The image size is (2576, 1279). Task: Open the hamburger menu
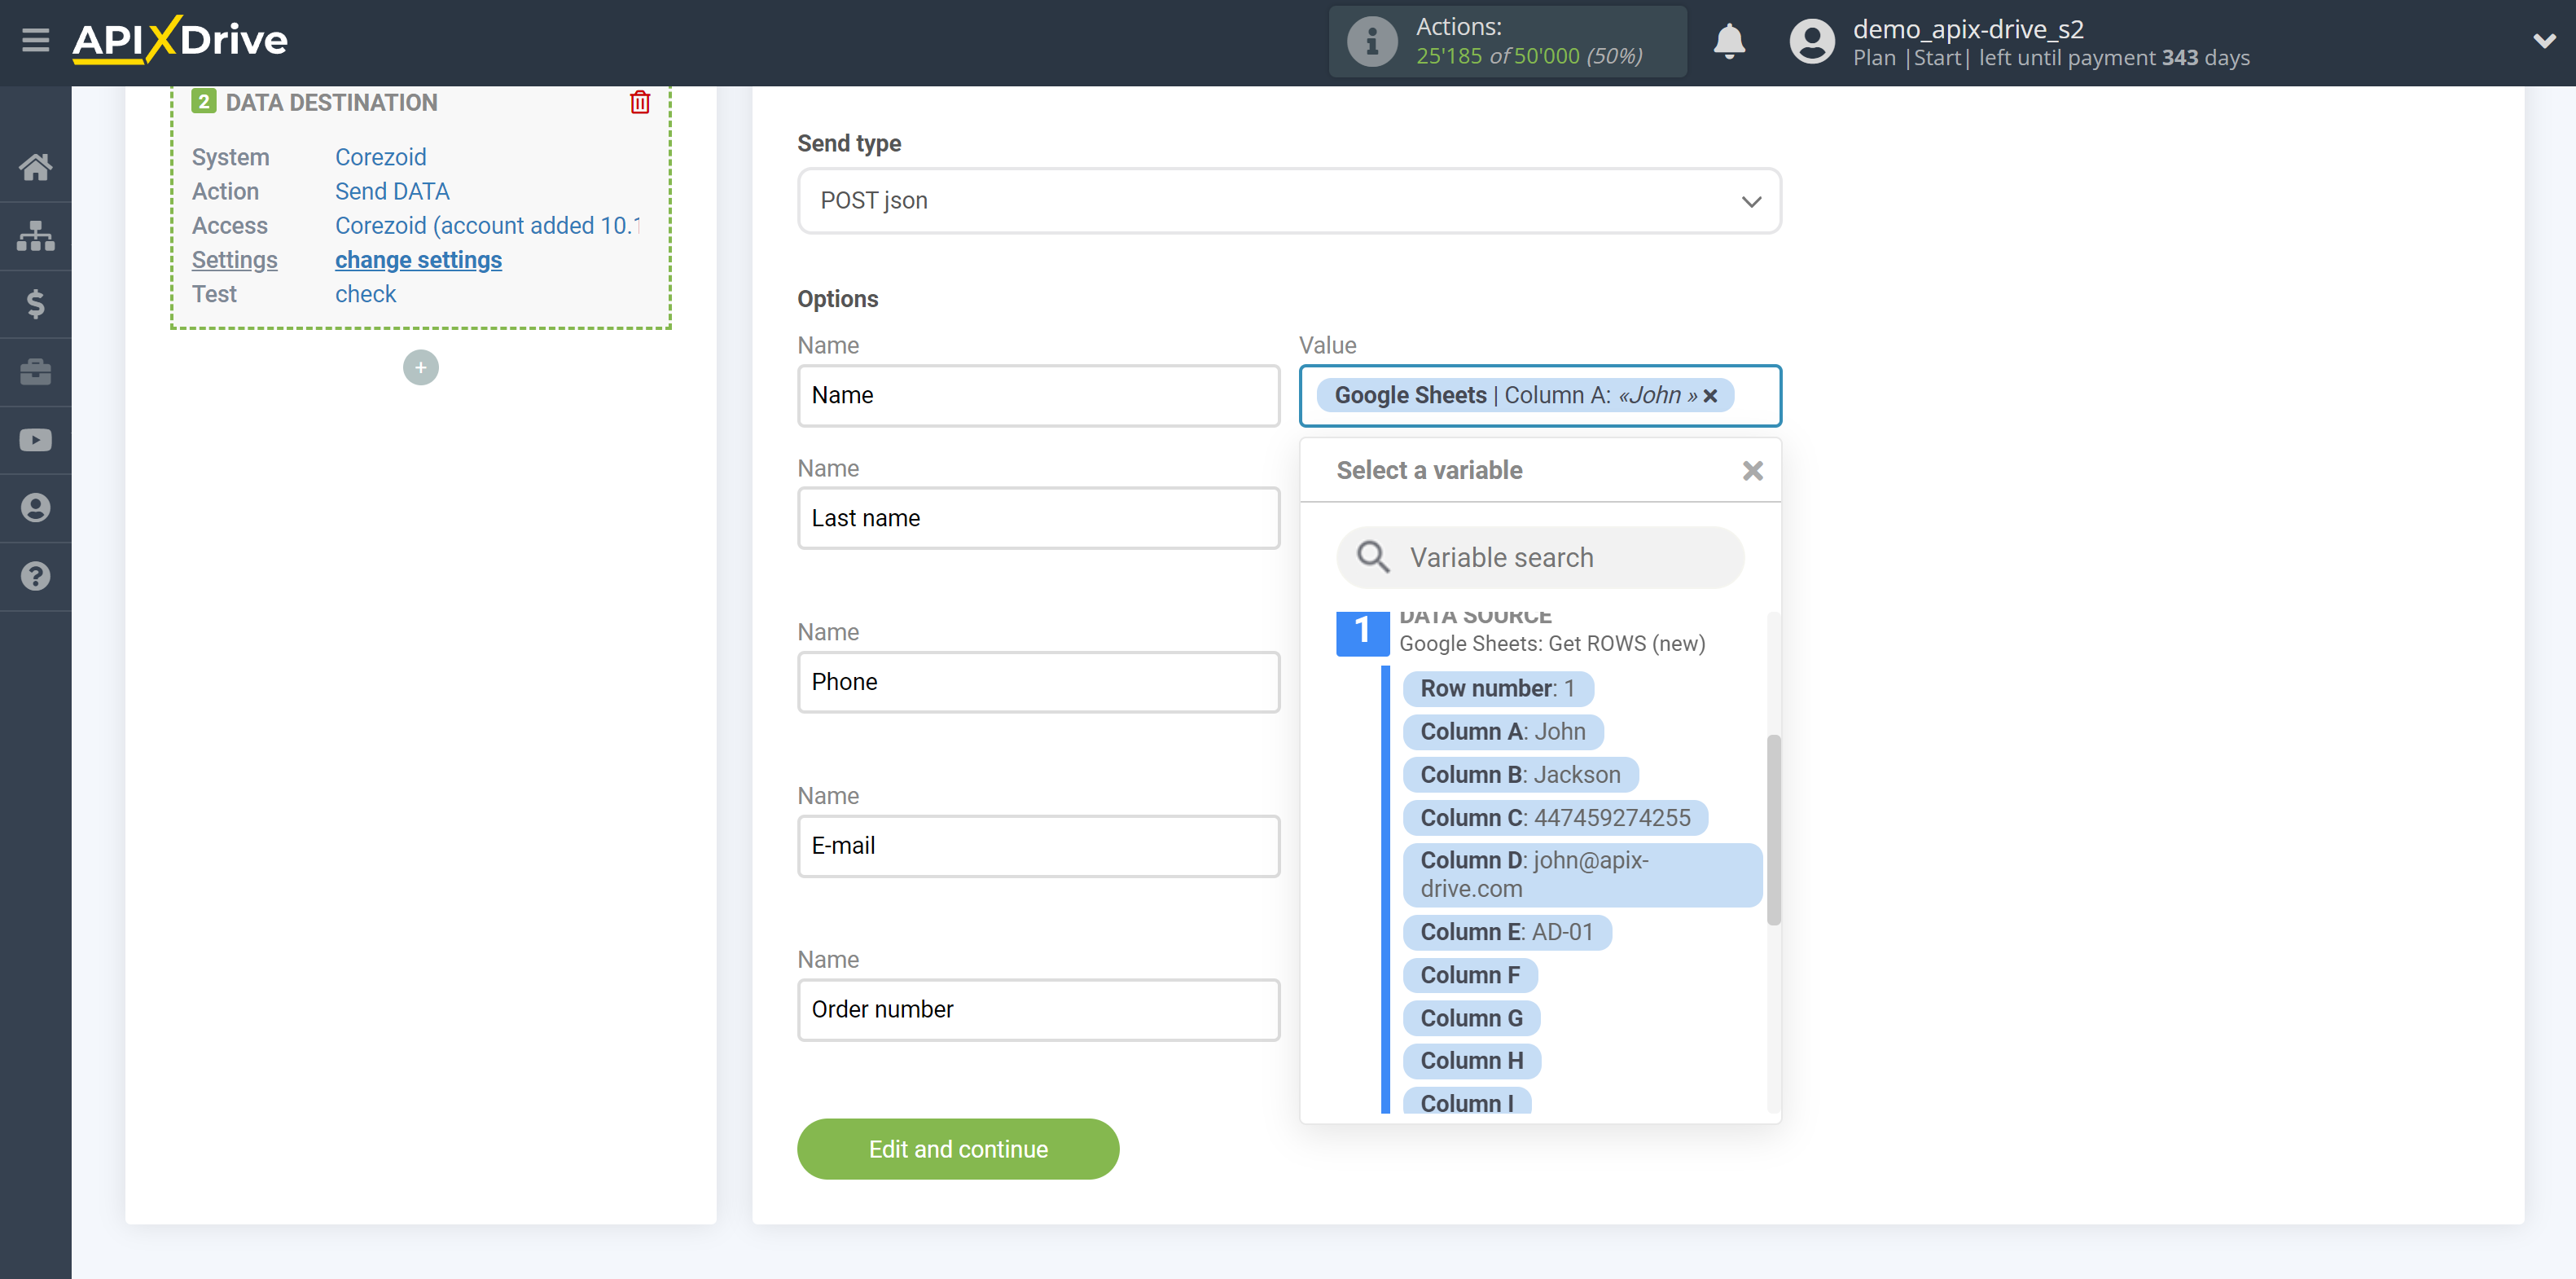(36, 41)
